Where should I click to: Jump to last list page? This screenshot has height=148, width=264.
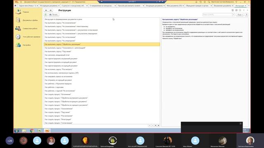(158, 125)
